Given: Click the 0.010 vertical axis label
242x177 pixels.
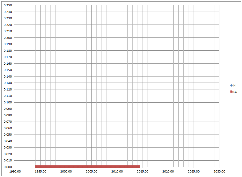Looking at the screenshot, I should coord(8,160).
